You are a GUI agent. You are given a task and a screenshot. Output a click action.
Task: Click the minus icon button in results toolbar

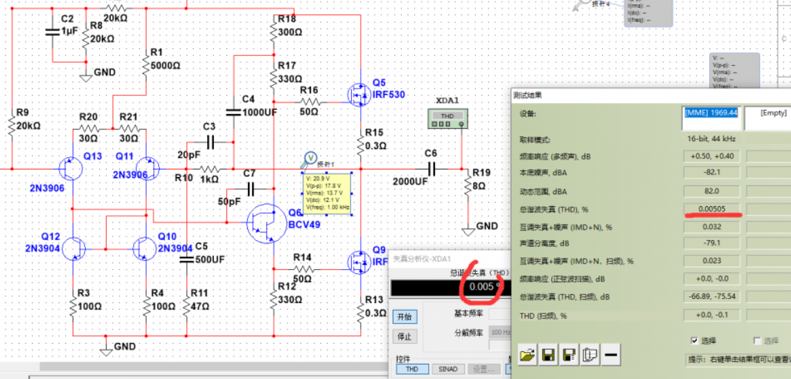click(x=610, y=355)
